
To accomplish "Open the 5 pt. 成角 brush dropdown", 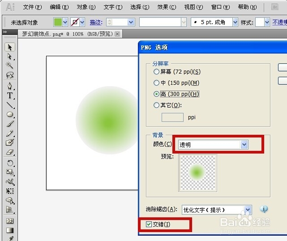I will click(235, 22).
